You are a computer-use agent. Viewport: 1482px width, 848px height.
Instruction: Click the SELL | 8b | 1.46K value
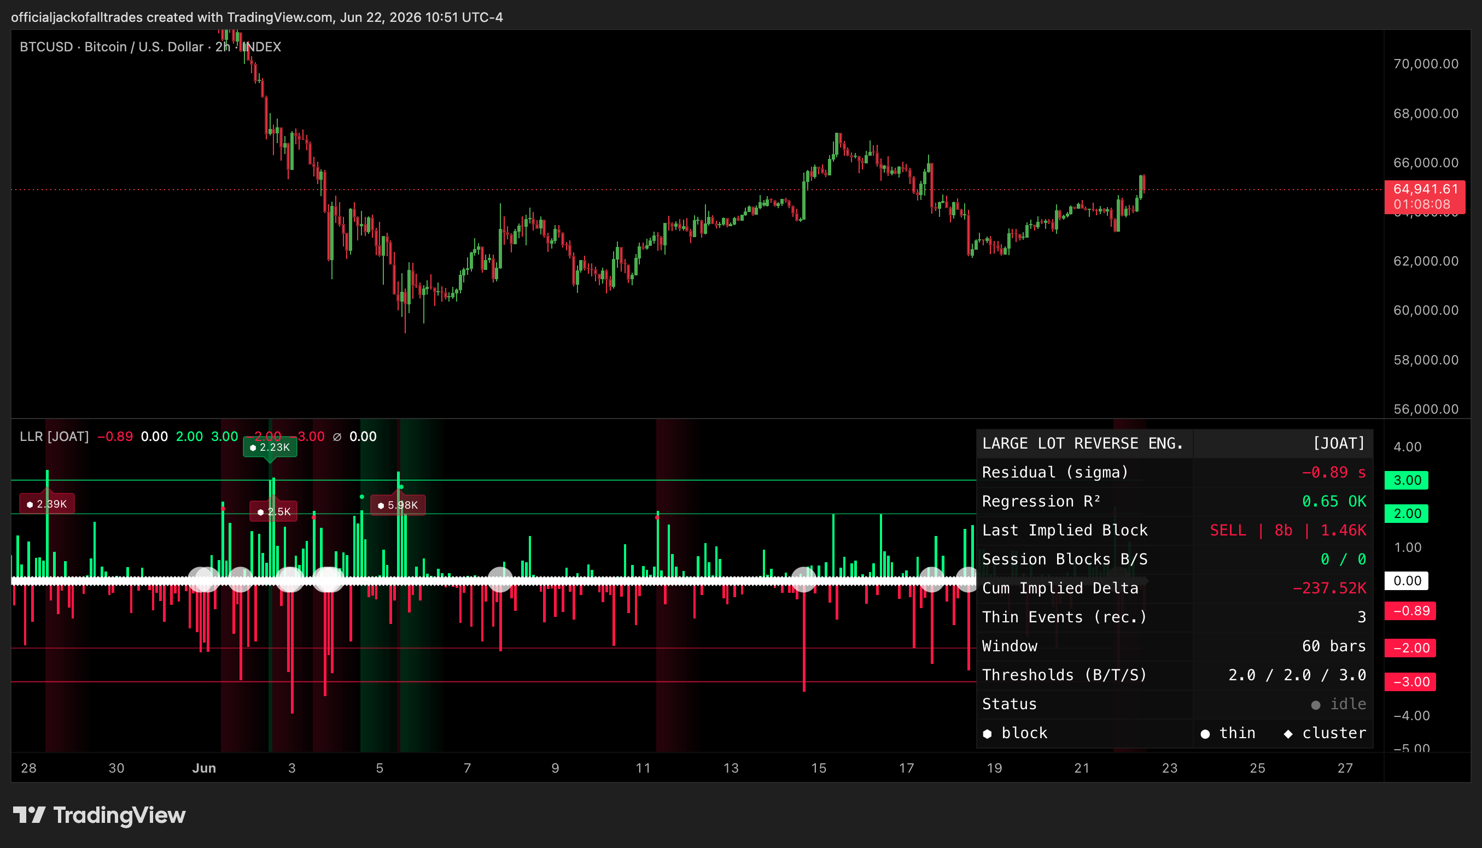tap(1287, 530)
